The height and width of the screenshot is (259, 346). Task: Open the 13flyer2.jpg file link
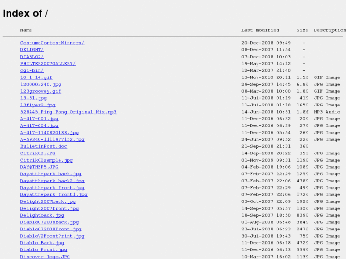(38, 105)
